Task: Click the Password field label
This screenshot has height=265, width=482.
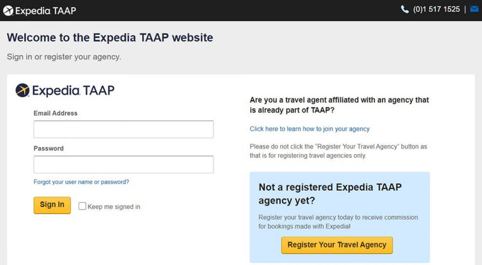Action: click(49, 149)
